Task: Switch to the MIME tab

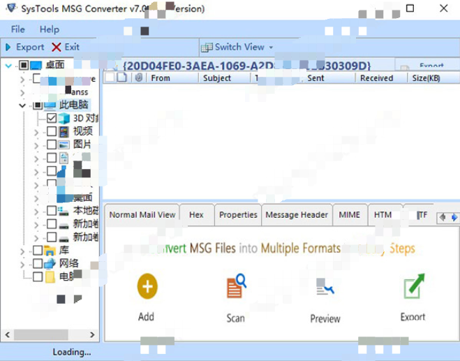Action: click(350, 215)
